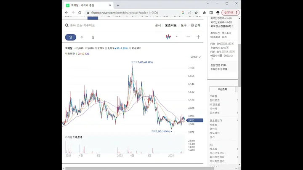The height and width of the screenshot is (170, 303).
Task: Click the padlock site info icon
Action: [x=88, y=13]
